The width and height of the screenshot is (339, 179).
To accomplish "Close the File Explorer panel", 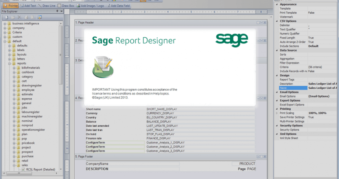I will [61, 11].
